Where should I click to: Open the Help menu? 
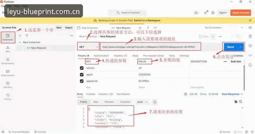[25, 6]
